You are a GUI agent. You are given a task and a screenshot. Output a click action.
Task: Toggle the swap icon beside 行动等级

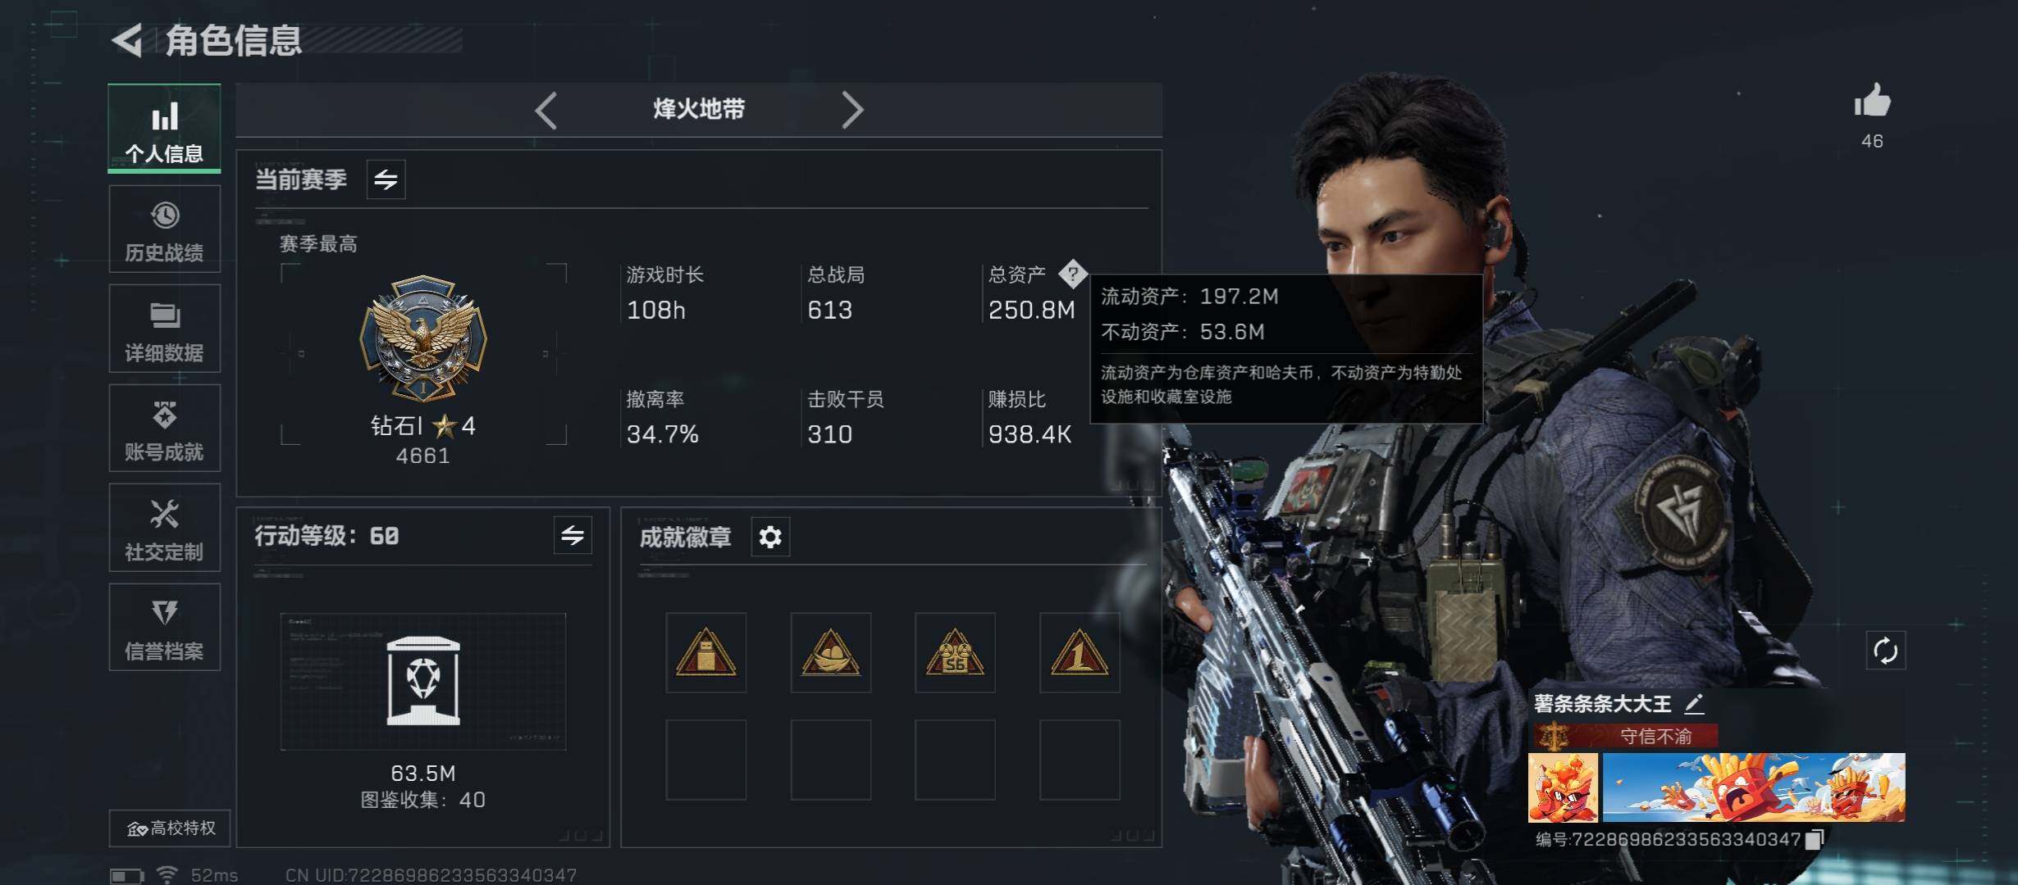pos(573,536)
